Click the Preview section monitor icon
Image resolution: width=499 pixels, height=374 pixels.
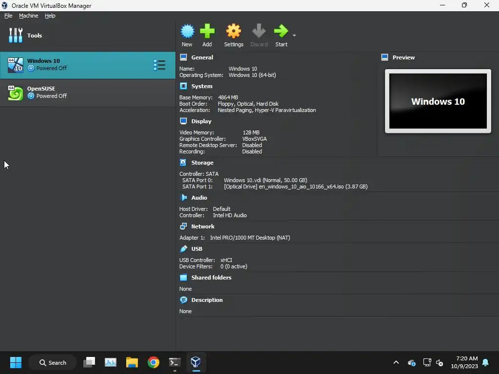(x=385, y=57)
